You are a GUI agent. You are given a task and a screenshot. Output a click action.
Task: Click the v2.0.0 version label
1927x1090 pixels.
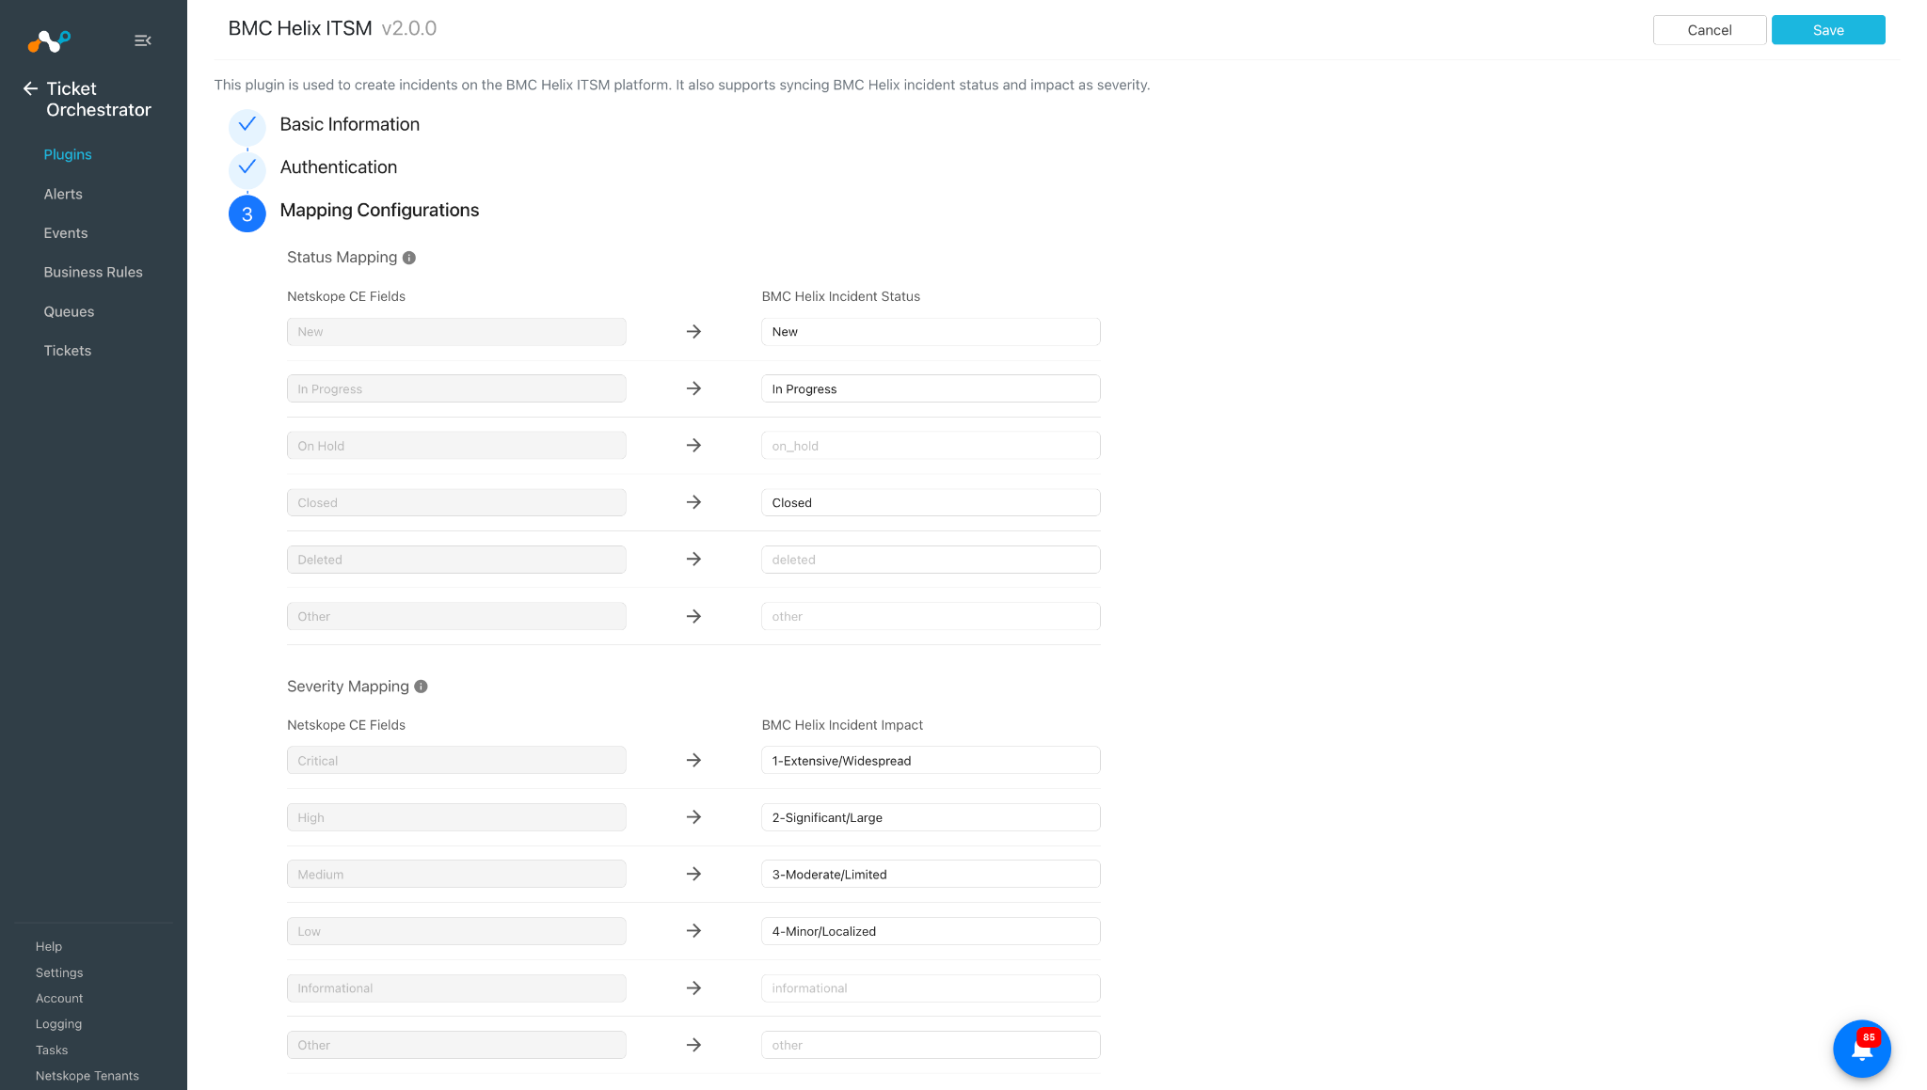409,28
